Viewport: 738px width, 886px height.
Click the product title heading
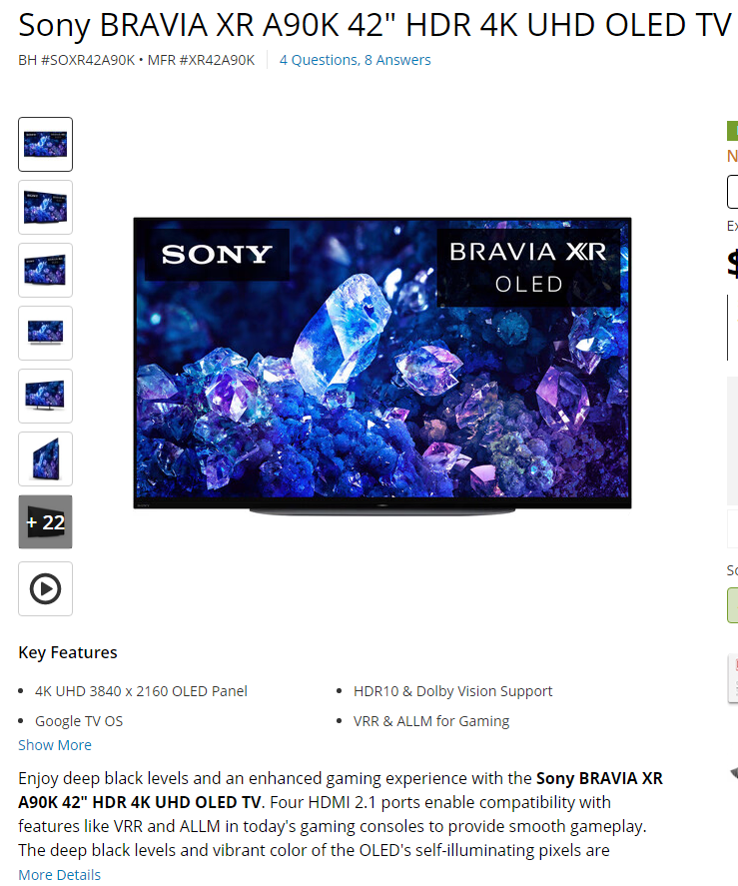click(374, 25)
